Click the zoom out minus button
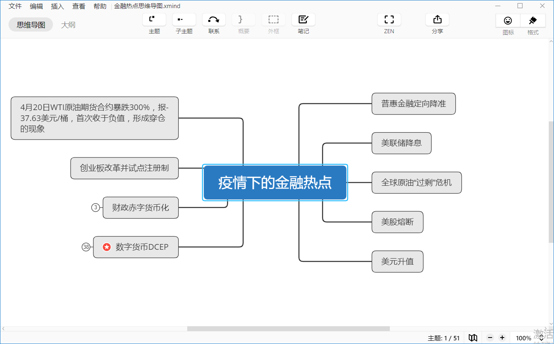Screen dimensions: 554x344 (x=490, y=338)
